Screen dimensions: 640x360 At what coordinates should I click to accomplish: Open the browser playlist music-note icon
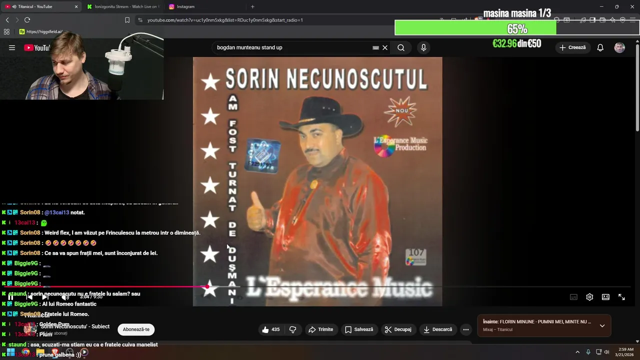pyautogui.click(x=583, y=20)
